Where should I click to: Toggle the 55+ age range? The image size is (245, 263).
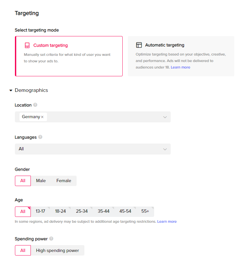[x=145, y=211]
